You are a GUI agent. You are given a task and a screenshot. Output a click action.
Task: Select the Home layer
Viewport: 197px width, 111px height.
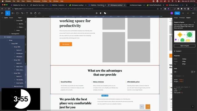(12, 31)
